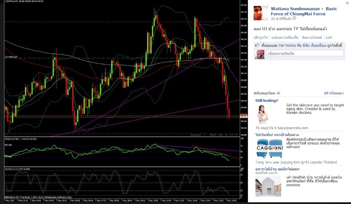Share the post via แชร์ link
This screenshot has width=351, height=204.
click(x=328, y=37)
